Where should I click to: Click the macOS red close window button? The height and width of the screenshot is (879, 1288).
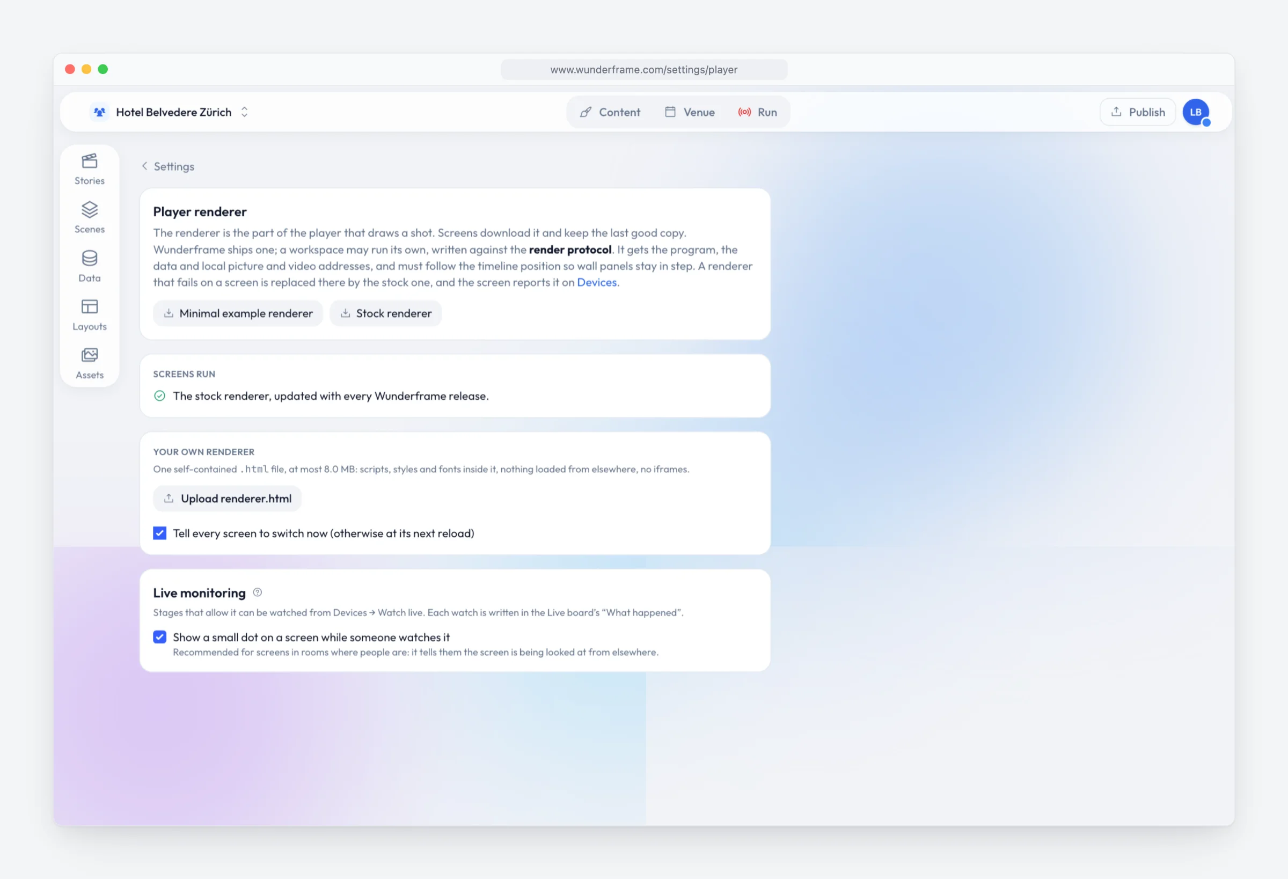[x=70, y=69]
